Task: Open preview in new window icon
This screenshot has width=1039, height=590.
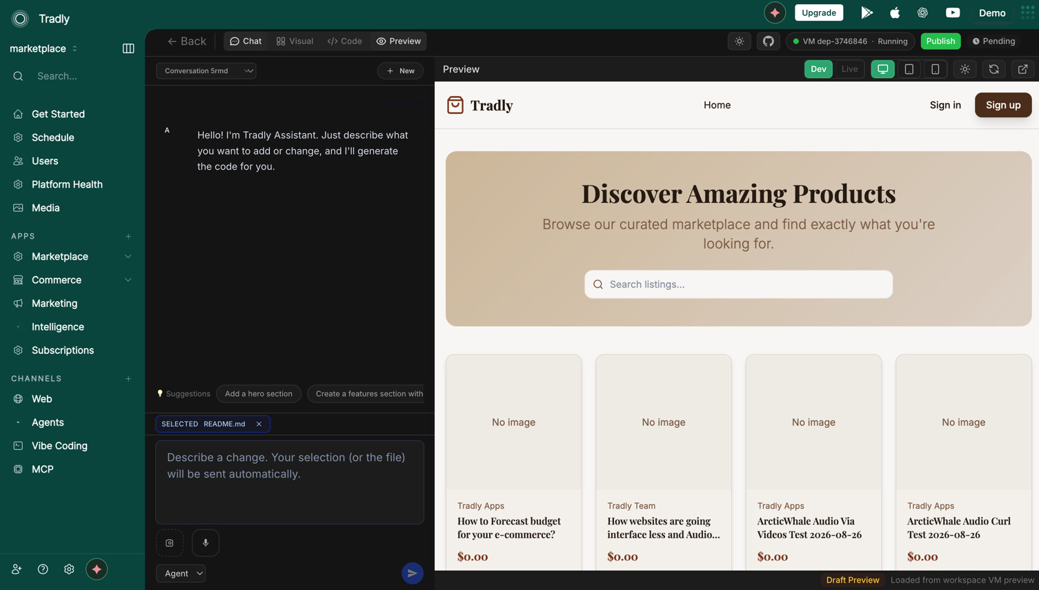Action: 1022,69
